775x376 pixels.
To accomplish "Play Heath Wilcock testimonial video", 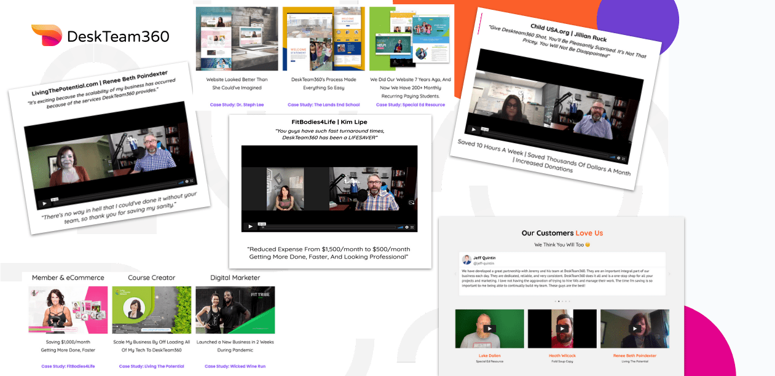I will 562,329.
